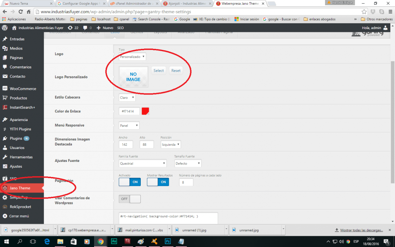The image size is (395, 247).
Task: Open Estilo Cabecera Claro dropdown
Action: 127,97
